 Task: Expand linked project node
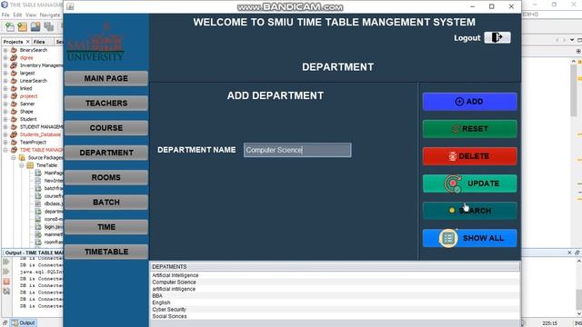(5, 88)
